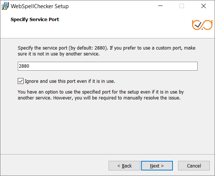Screen dimensions: 215x176
Task: Uncheck the ignore port-in-use checkbox
Action: coord(21,81)
